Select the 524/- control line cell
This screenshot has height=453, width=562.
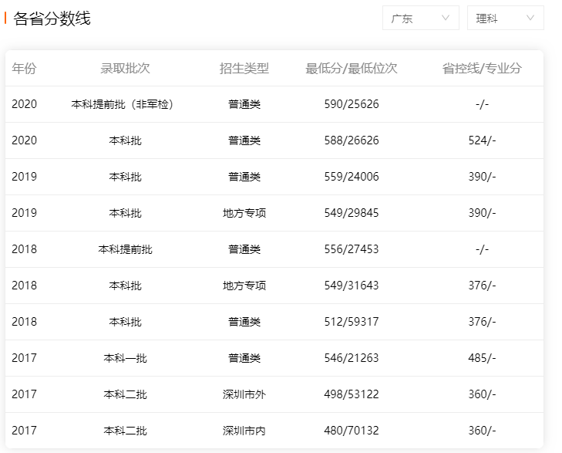click(482, 140)
